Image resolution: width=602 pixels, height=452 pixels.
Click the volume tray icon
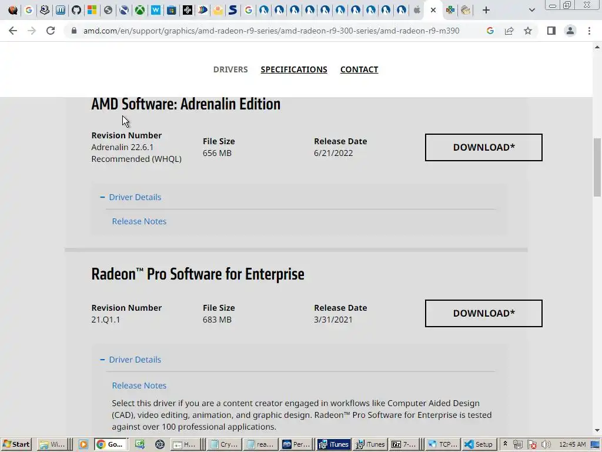[546, 444]
